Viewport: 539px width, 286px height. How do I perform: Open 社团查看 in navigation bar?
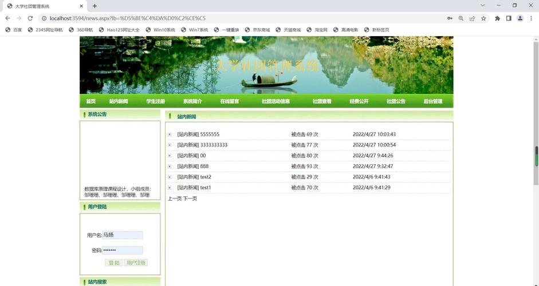(322, 101)
